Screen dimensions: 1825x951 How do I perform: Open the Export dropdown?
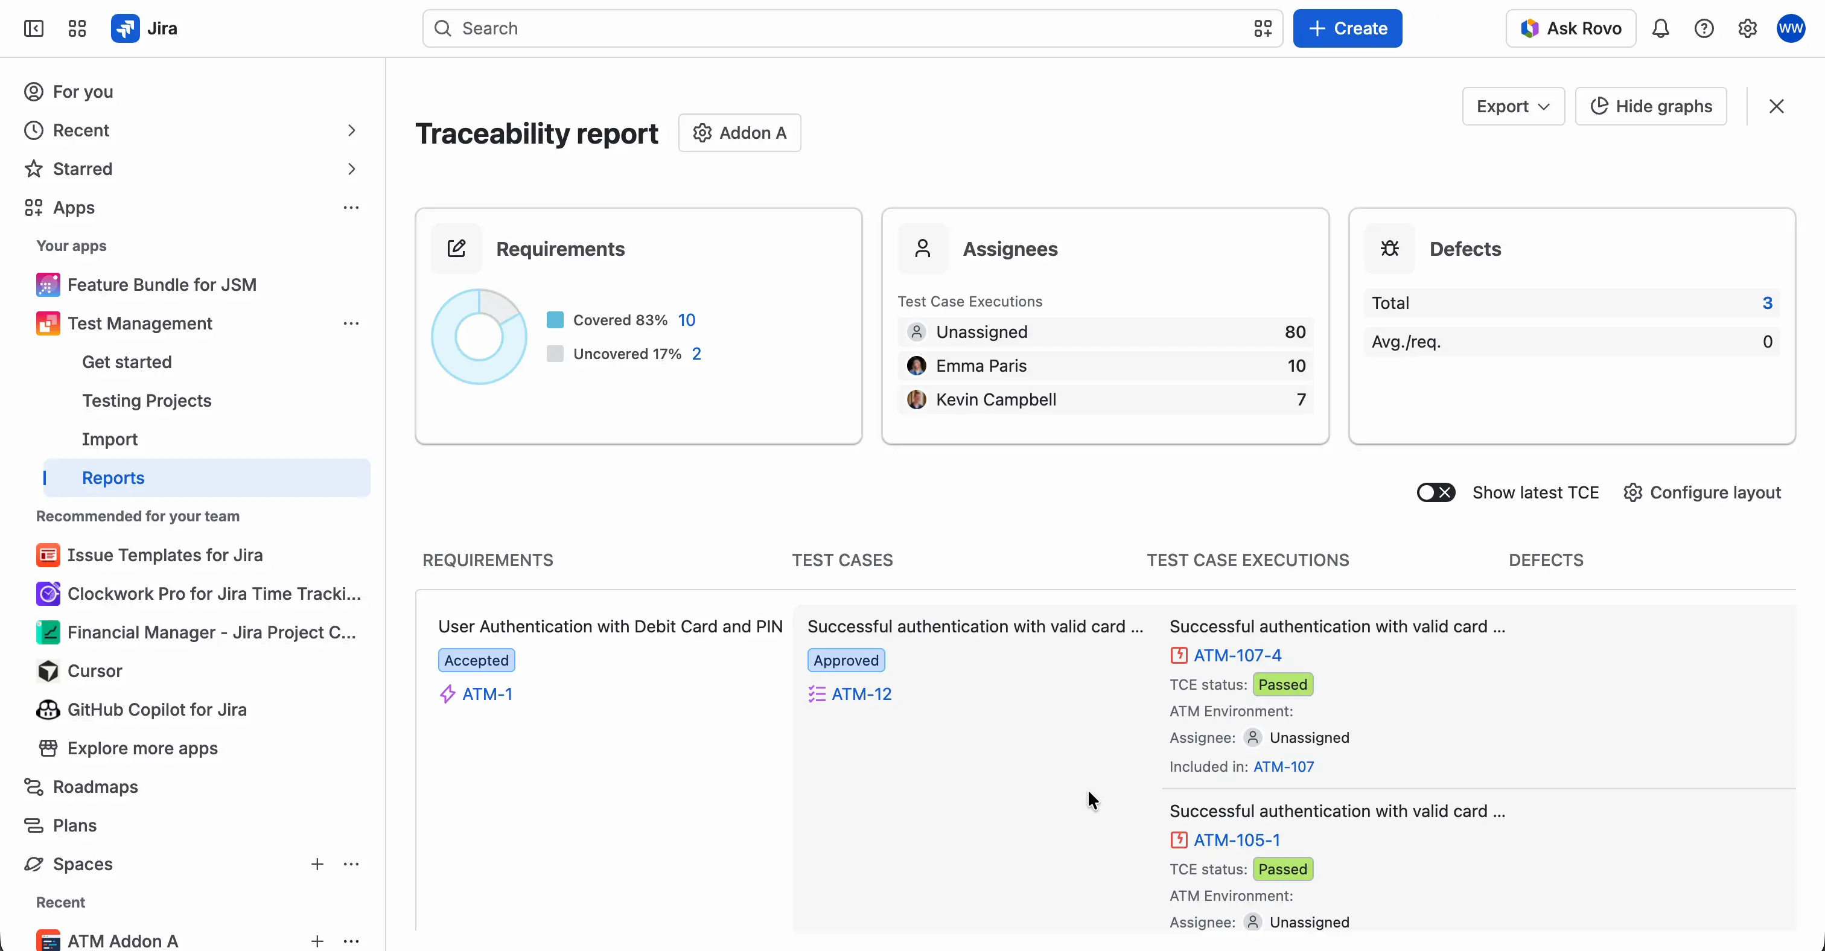click(x=1513, y=106)
